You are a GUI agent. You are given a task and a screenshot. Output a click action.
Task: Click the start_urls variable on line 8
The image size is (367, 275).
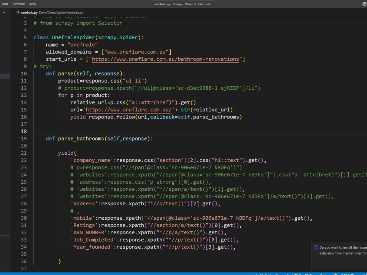pyautogui.click(x=61, y=59)
